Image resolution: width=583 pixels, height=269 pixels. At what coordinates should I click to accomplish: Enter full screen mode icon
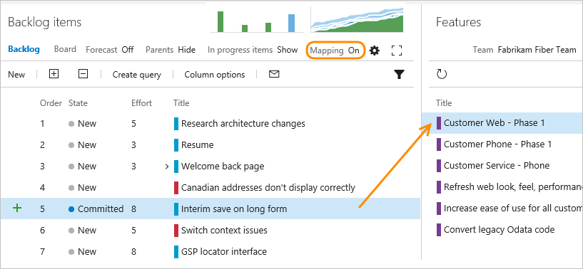point(397,51)
